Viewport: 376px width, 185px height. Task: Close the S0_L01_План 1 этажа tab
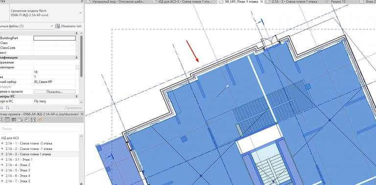(x=261, y=2)
